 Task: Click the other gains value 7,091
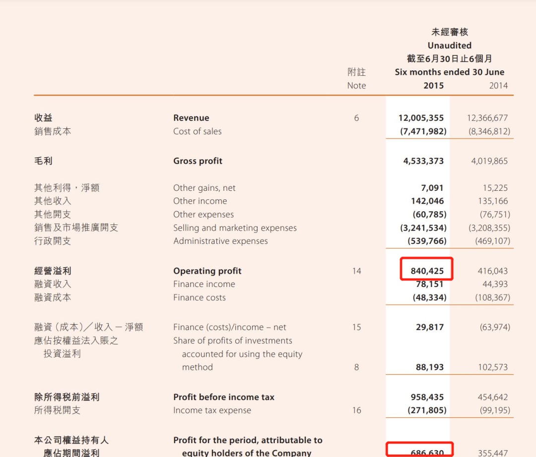(x=432, y=188)
